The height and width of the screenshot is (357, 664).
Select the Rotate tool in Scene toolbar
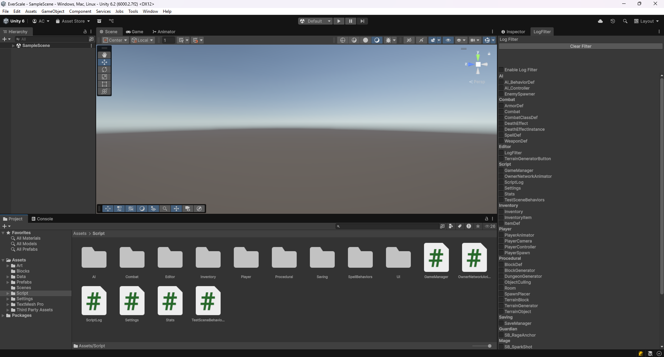pos(104,70)
